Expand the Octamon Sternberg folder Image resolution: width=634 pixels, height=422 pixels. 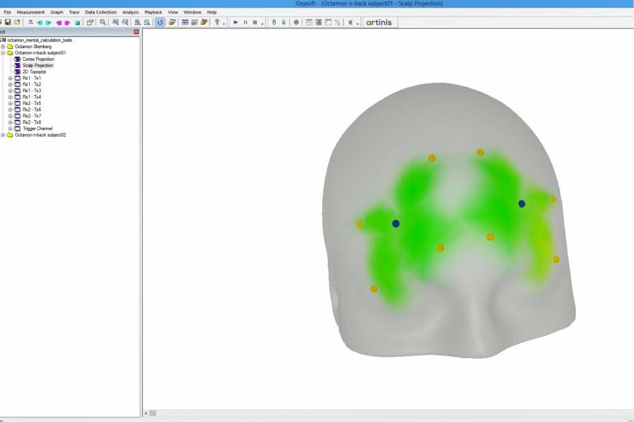point(3,46)
